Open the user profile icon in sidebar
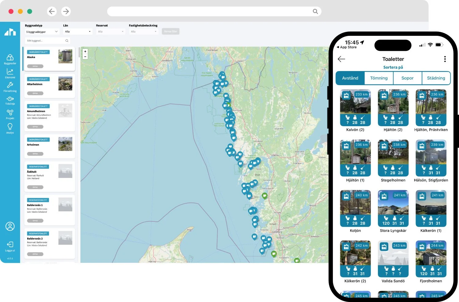 coord(10,226)
